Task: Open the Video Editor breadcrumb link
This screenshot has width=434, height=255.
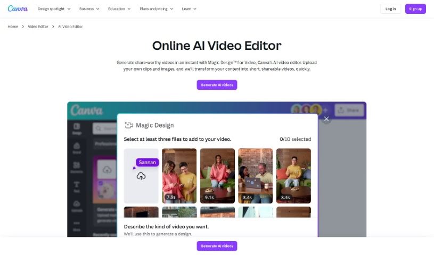Action: [38, 27]
